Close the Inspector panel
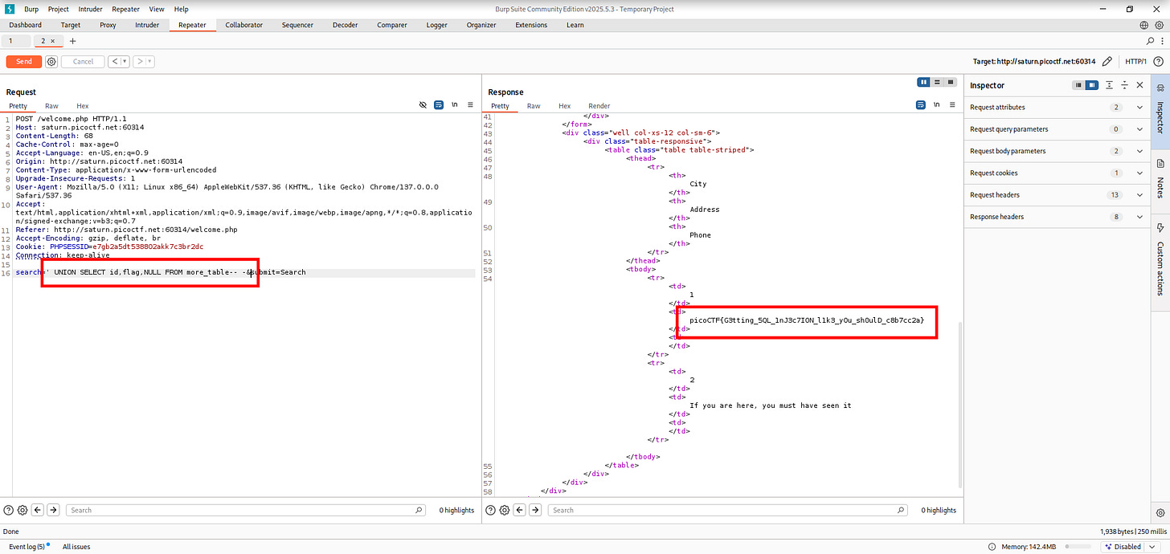 point(1139,85)
